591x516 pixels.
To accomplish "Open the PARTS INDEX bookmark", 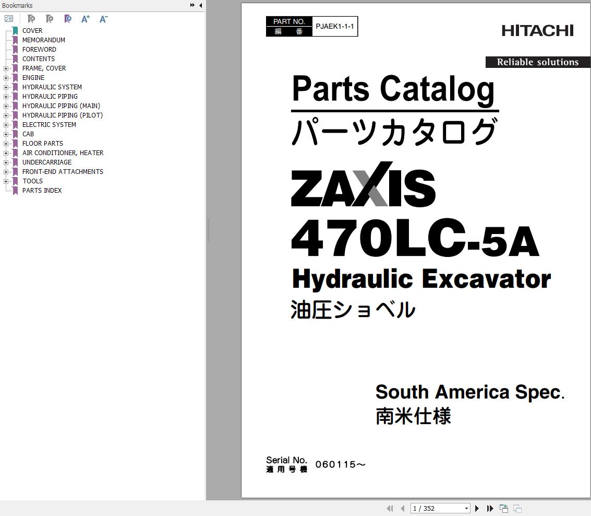I will pyautogui.click(x=42, y=191).
